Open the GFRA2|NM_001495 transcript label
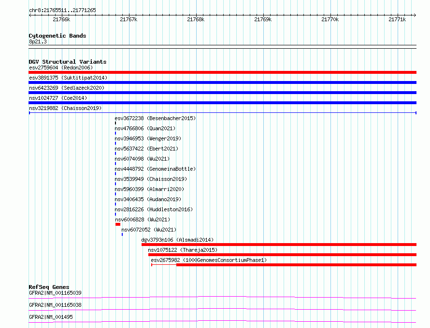This screenshot has height=328, width=430. click(51, 317)
